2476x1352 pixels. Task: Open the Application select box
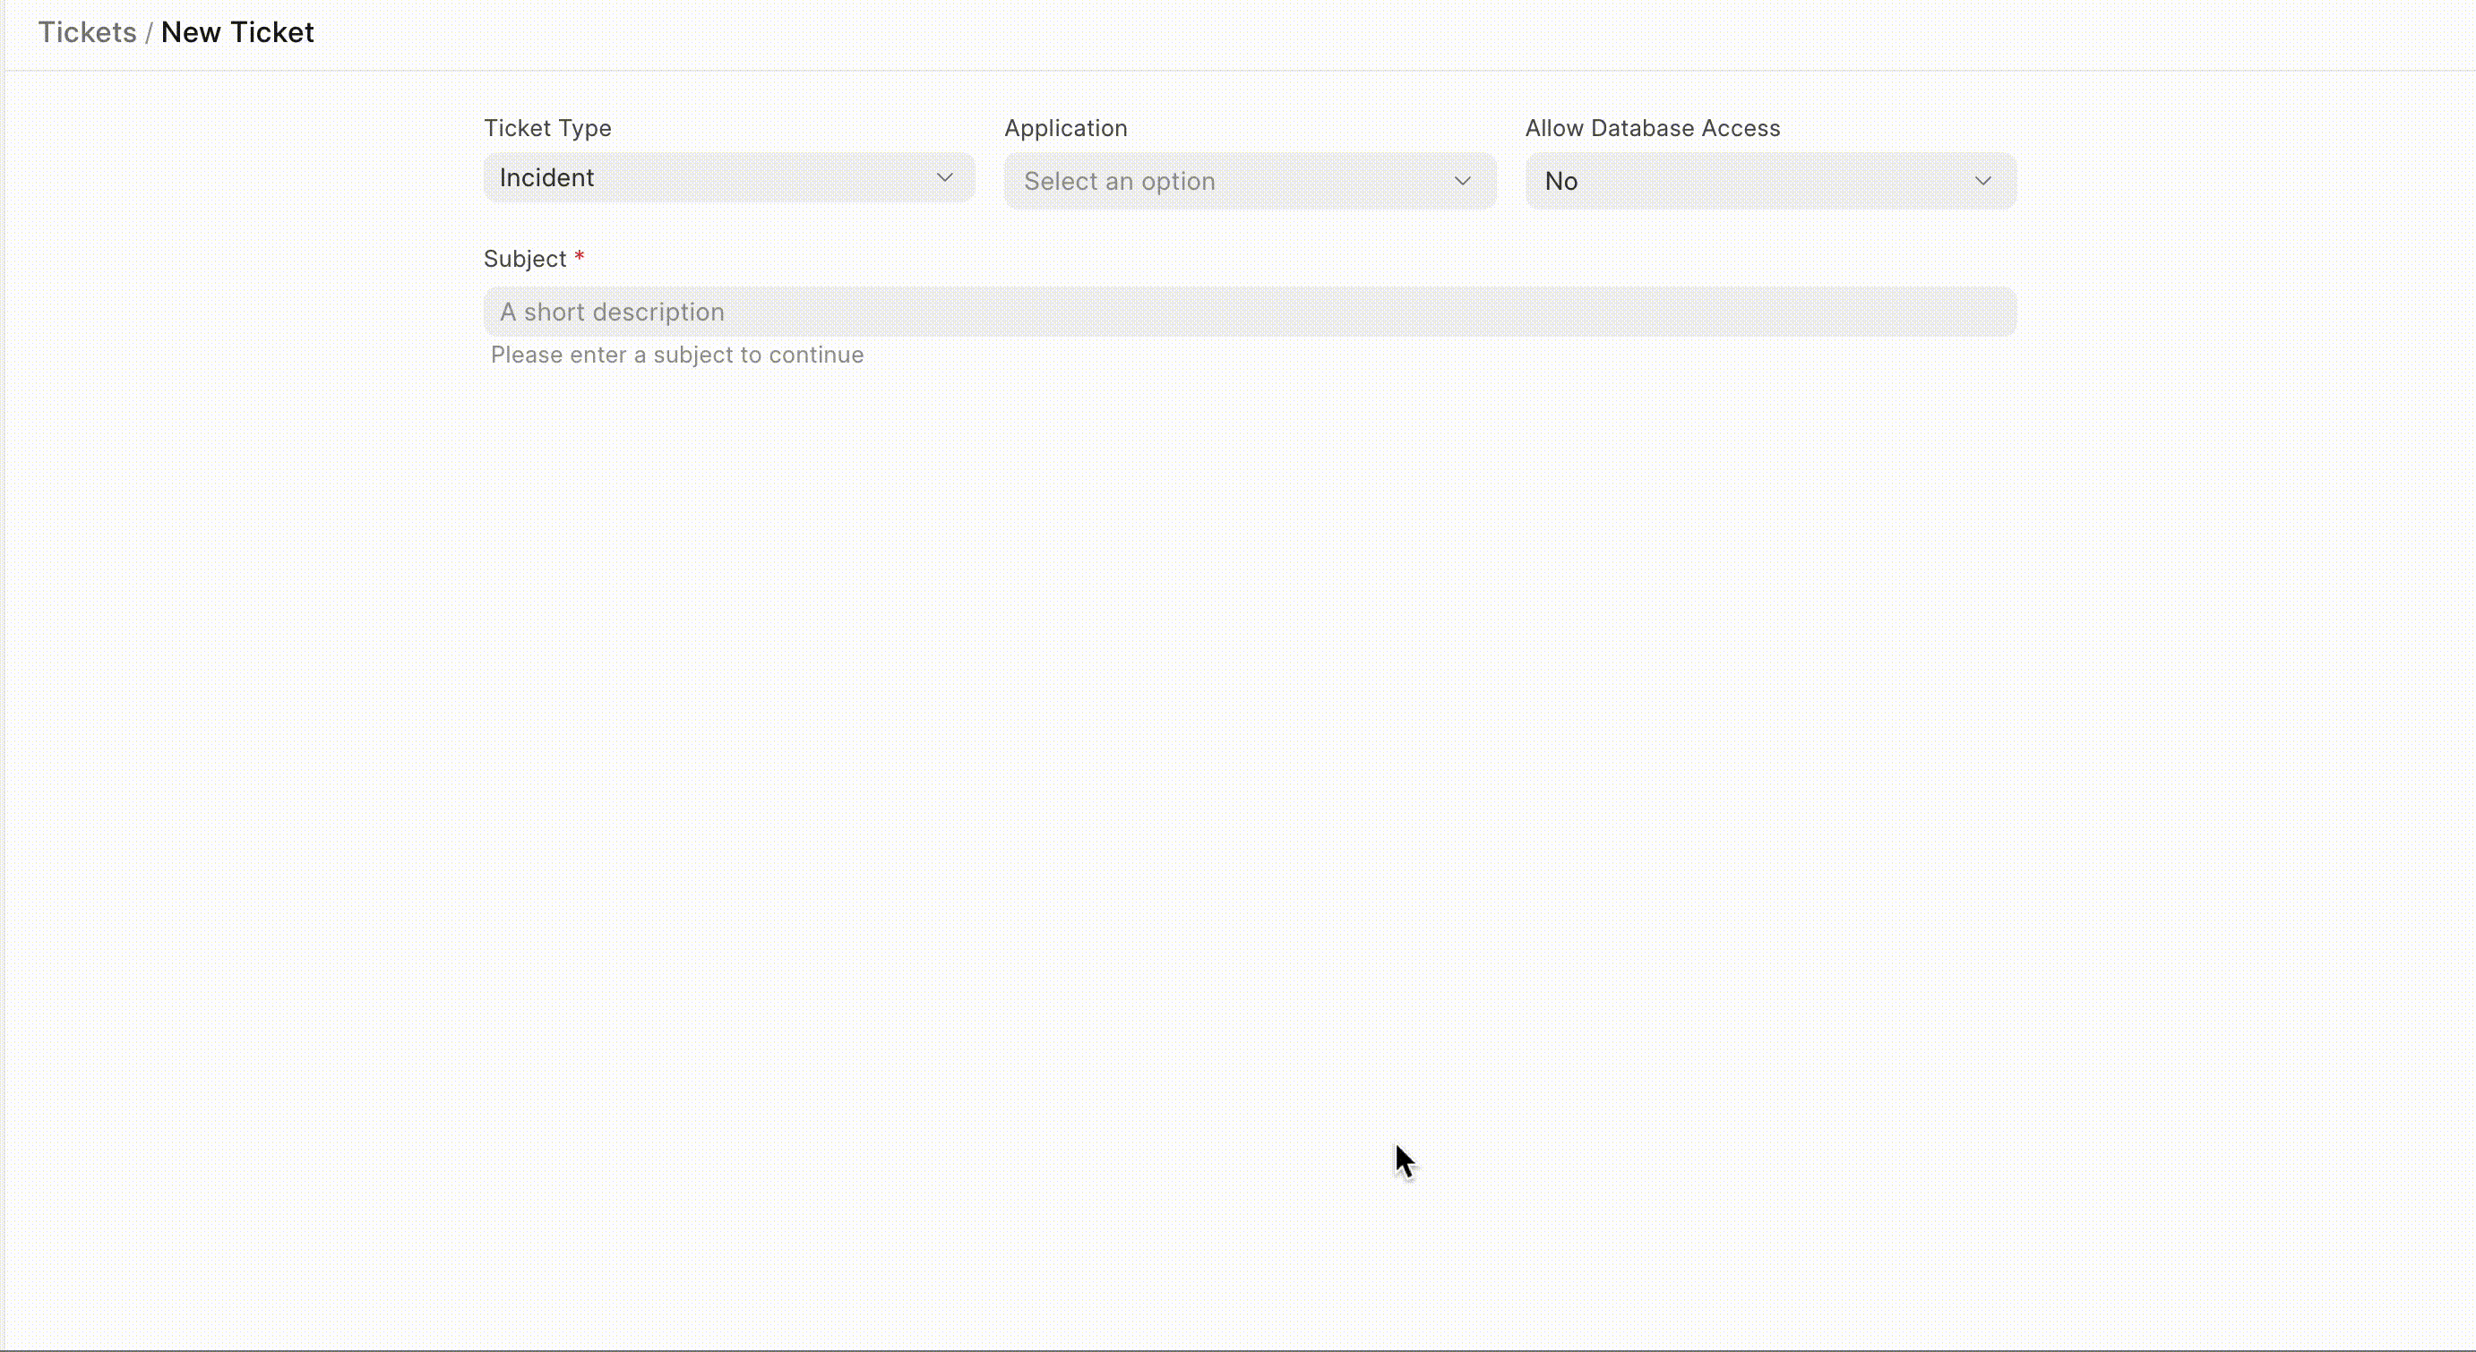1249,181
